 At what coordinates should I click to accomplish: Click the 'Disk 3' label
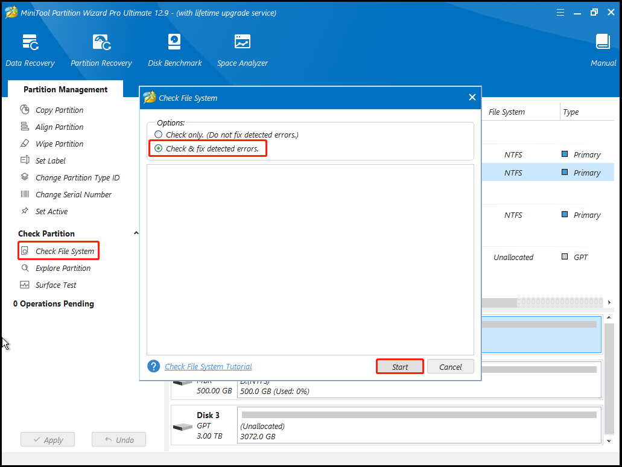click(208, 415)
